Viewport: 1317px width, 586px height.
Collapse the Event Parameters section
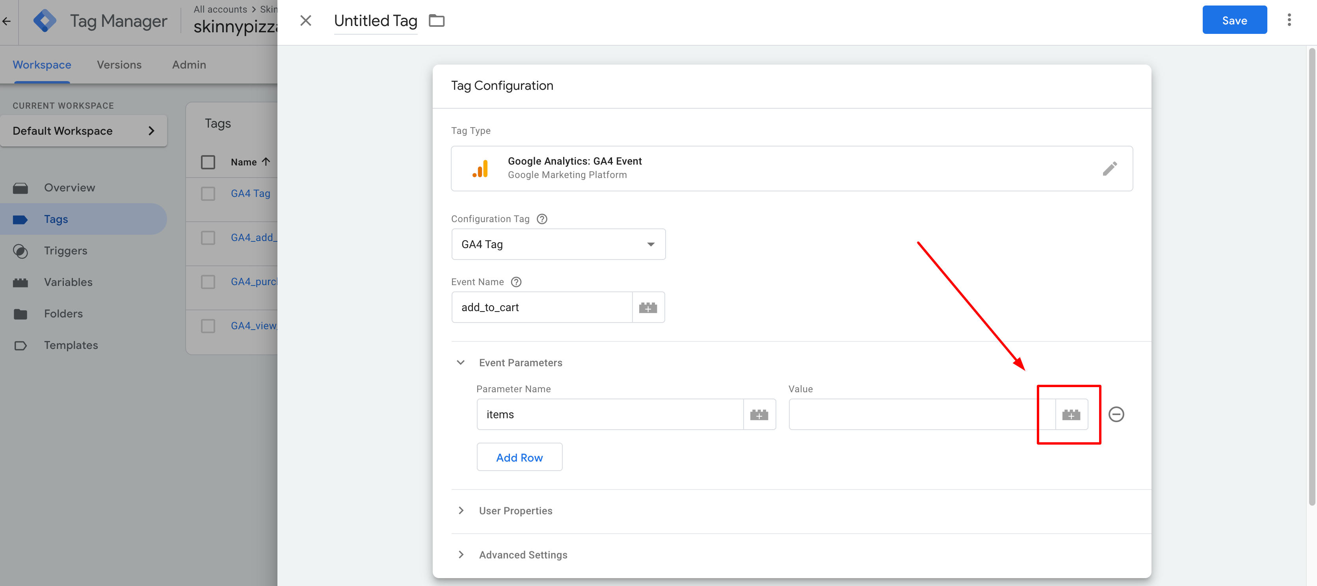point(460,362)
